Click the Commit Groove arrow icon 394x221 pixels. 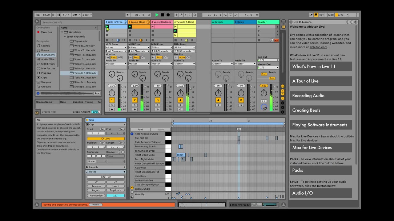[123, 152]
